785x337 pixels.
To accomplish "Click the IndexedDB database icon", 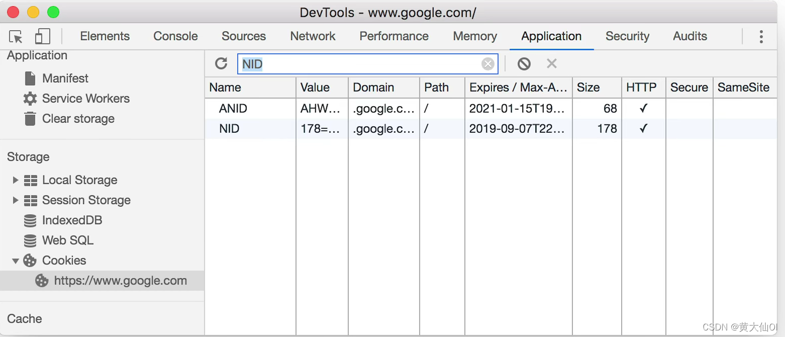I will [30, 220].
